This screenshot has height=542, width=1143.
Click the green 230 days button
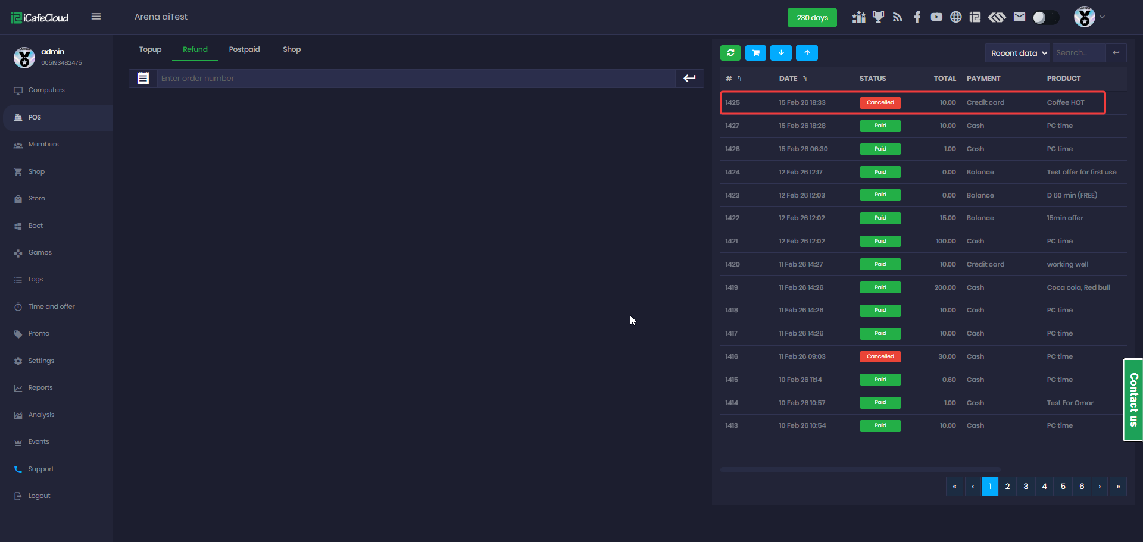[812, 17]
